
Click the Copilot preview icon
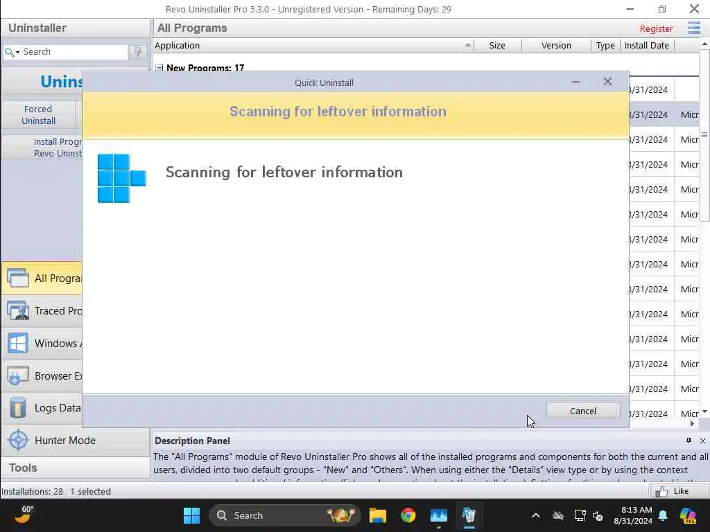(x=688, y=515)
